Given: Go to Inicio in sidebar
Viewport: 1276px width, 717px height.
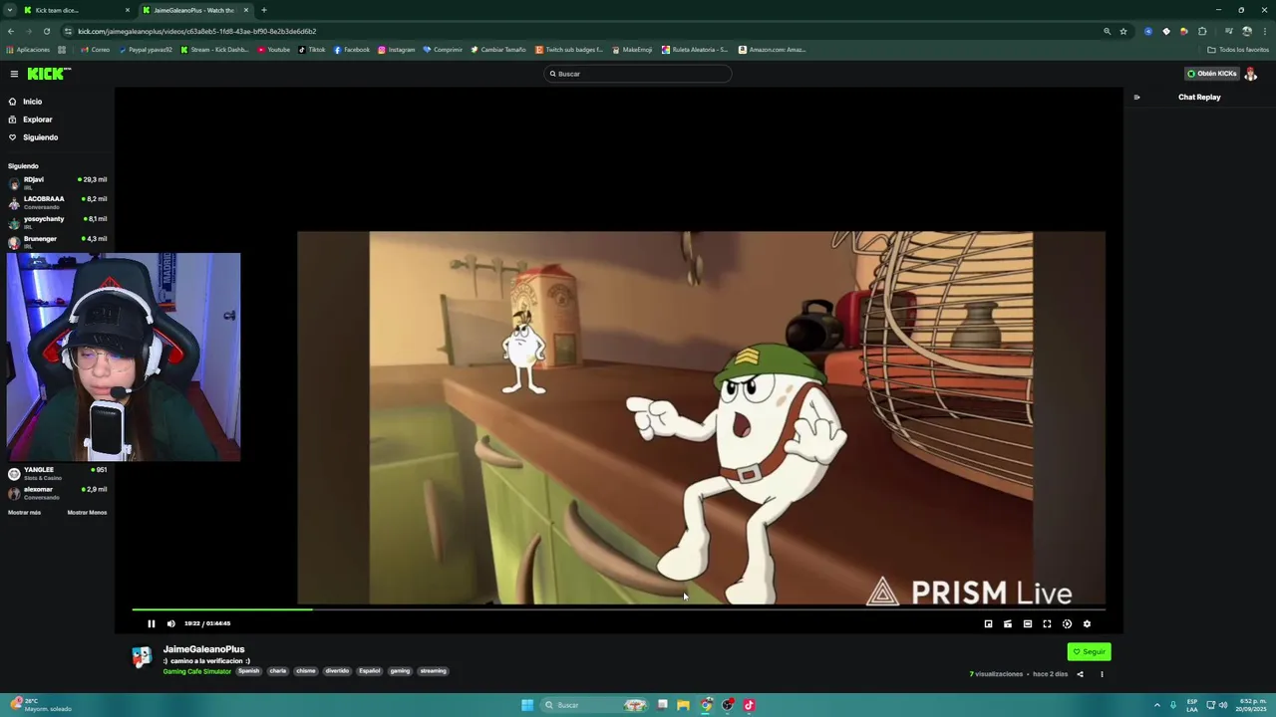Looking at the screenshot, I should [32, 102].
